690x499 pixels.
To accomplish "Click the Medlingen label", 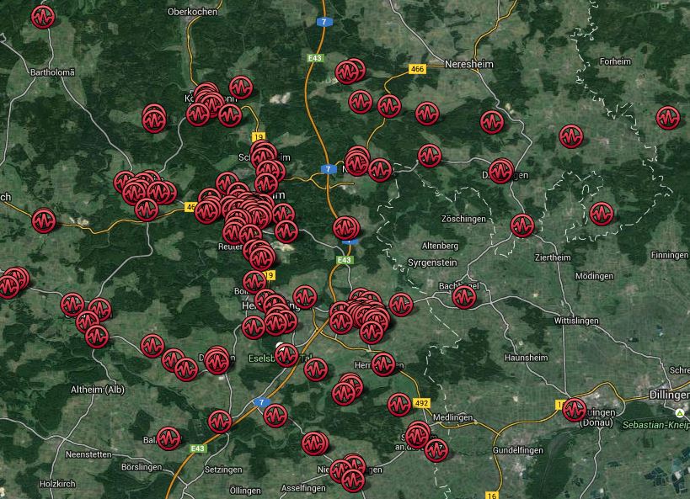I will (x=452, y=417).
